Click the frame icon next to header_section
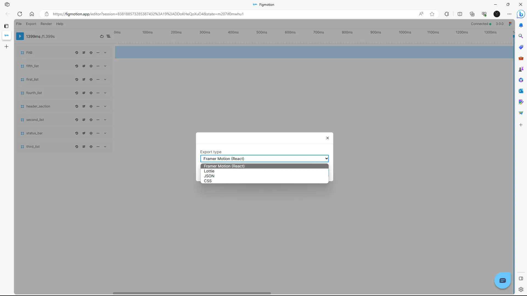Image resolution: width=527 pixels, height=296 pixels. 22,106
